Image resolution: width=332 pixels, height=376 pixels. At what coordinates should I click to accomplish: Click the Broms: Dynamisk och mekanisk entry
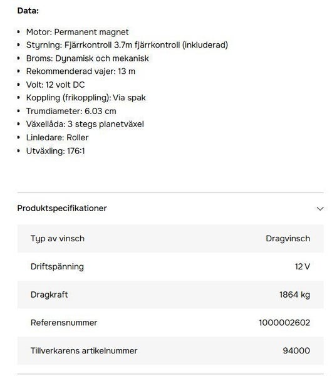88,58
